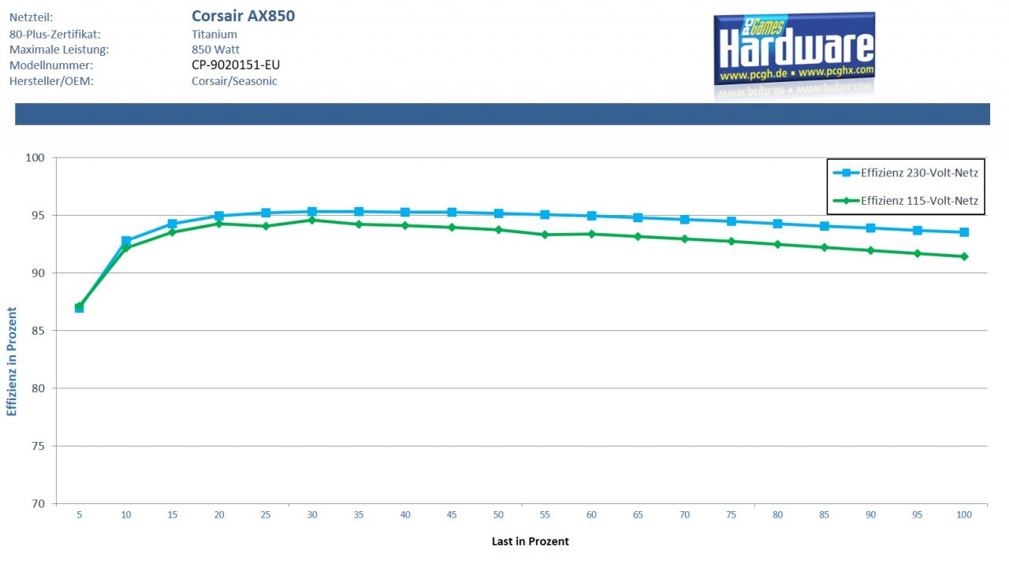Click y-axis efficiency label 70
The image size is (1009, 575).
pyautogui.click(x=39, y=503)
